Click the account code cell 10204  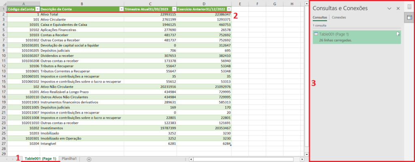click(24, 143)
